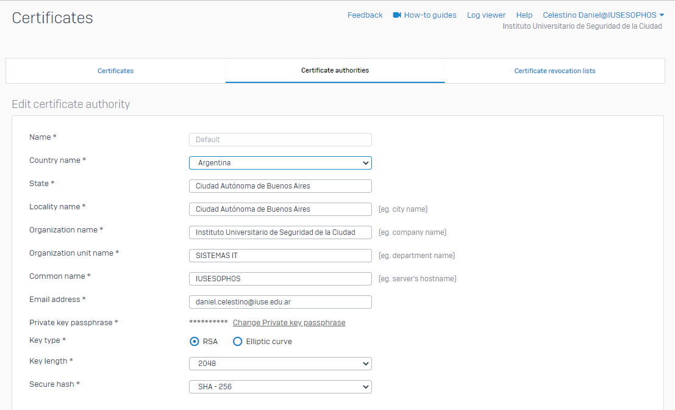
Task: Select the RSA key type radio button
Action: pos(195,342)
